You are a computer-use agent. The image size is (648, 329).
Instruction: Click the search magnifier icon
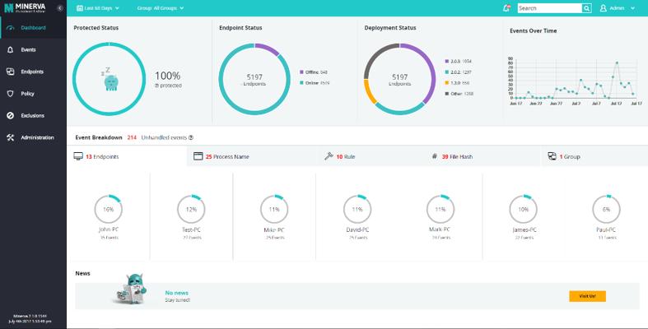click(587, 8)
